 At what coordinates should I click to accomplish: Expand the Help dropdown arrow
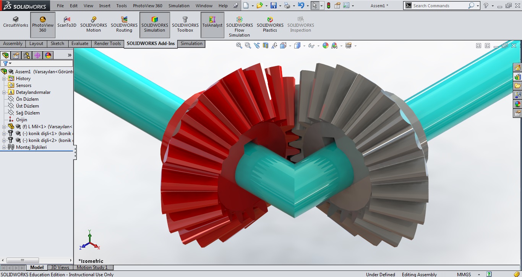[492, 6]
